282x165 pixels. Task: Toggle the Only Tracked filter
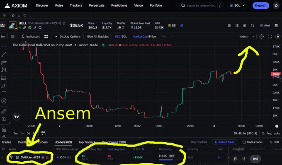pos(199,142)
